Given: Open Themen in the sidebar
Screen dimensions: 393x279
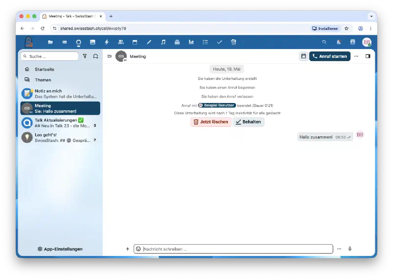Looking at the screenshot, I should click(x=60, y=80).
